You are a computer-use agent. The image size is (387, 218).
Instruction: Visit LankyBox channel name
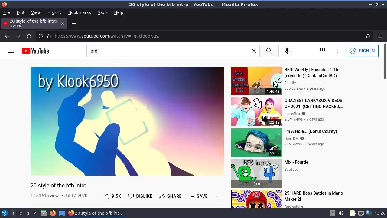click(292, 114)
